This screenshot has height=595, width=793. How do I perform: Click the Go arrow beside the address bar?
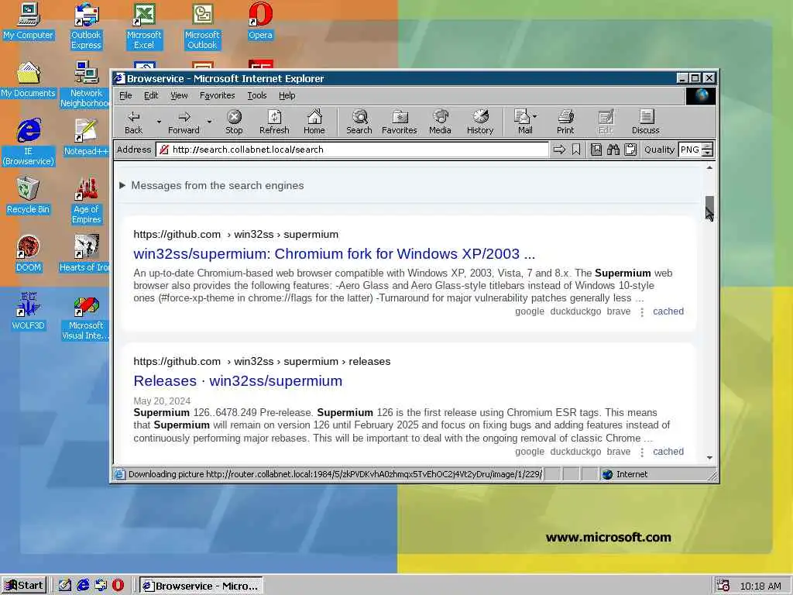pyautogui.click(x=559, y=150)
